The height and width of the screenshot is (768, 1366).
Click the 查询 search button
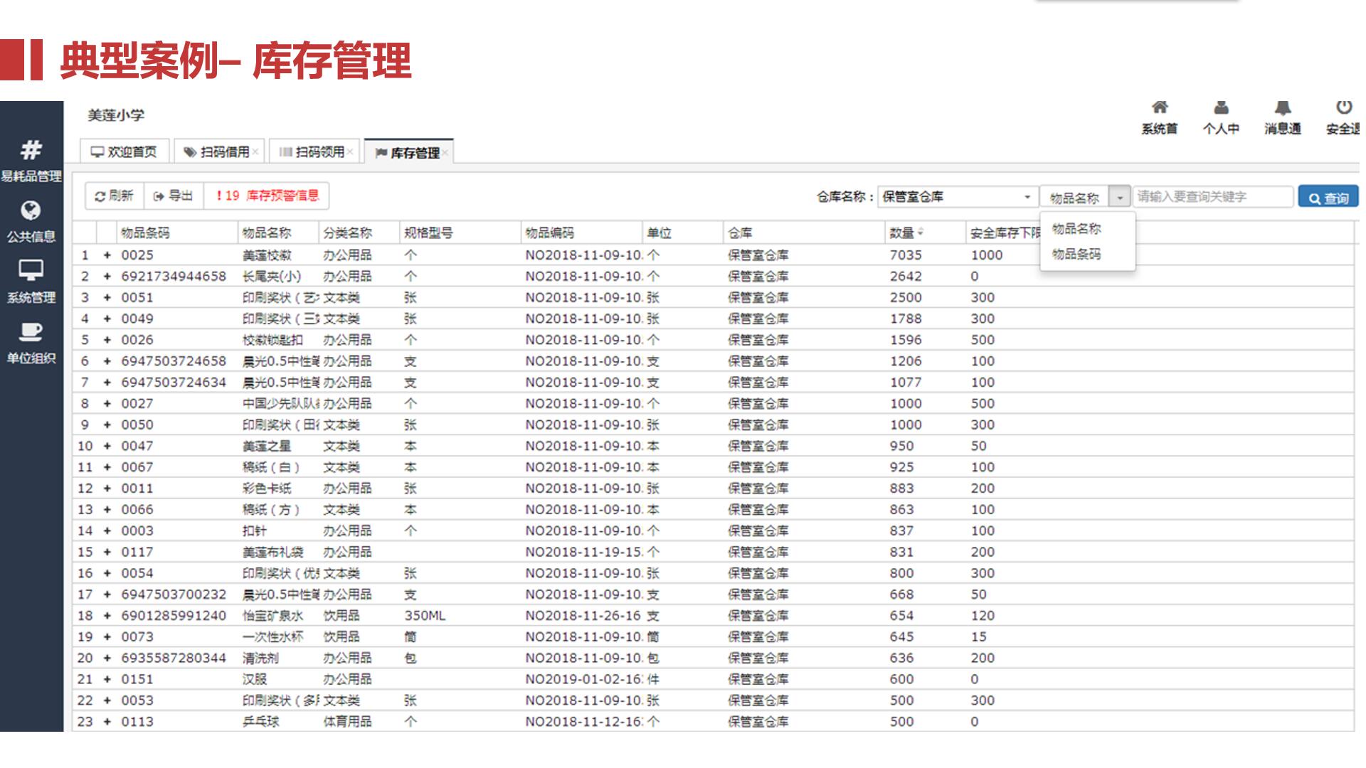click(x=1328, y=198)
